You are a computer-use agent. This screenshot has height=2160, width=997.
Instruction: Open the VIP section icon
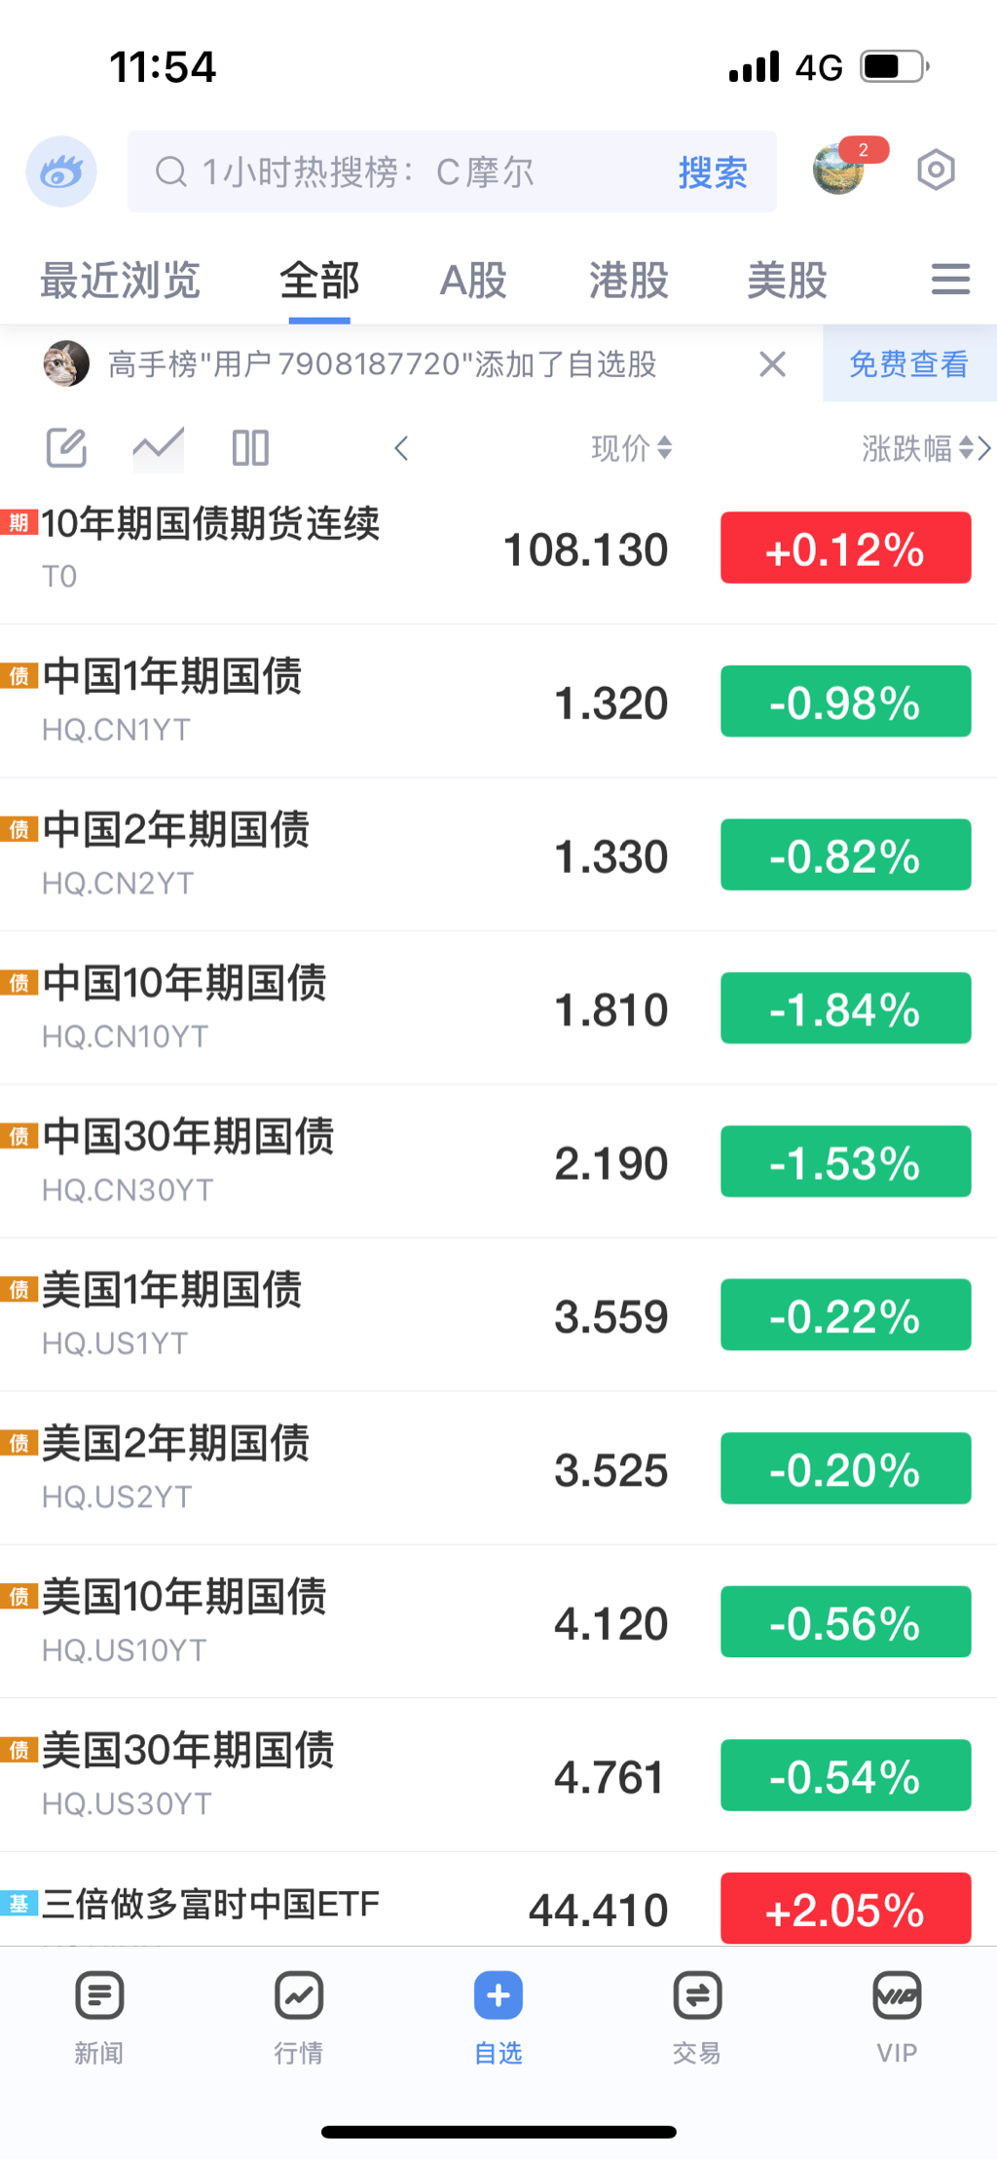tap(897, 1996)
